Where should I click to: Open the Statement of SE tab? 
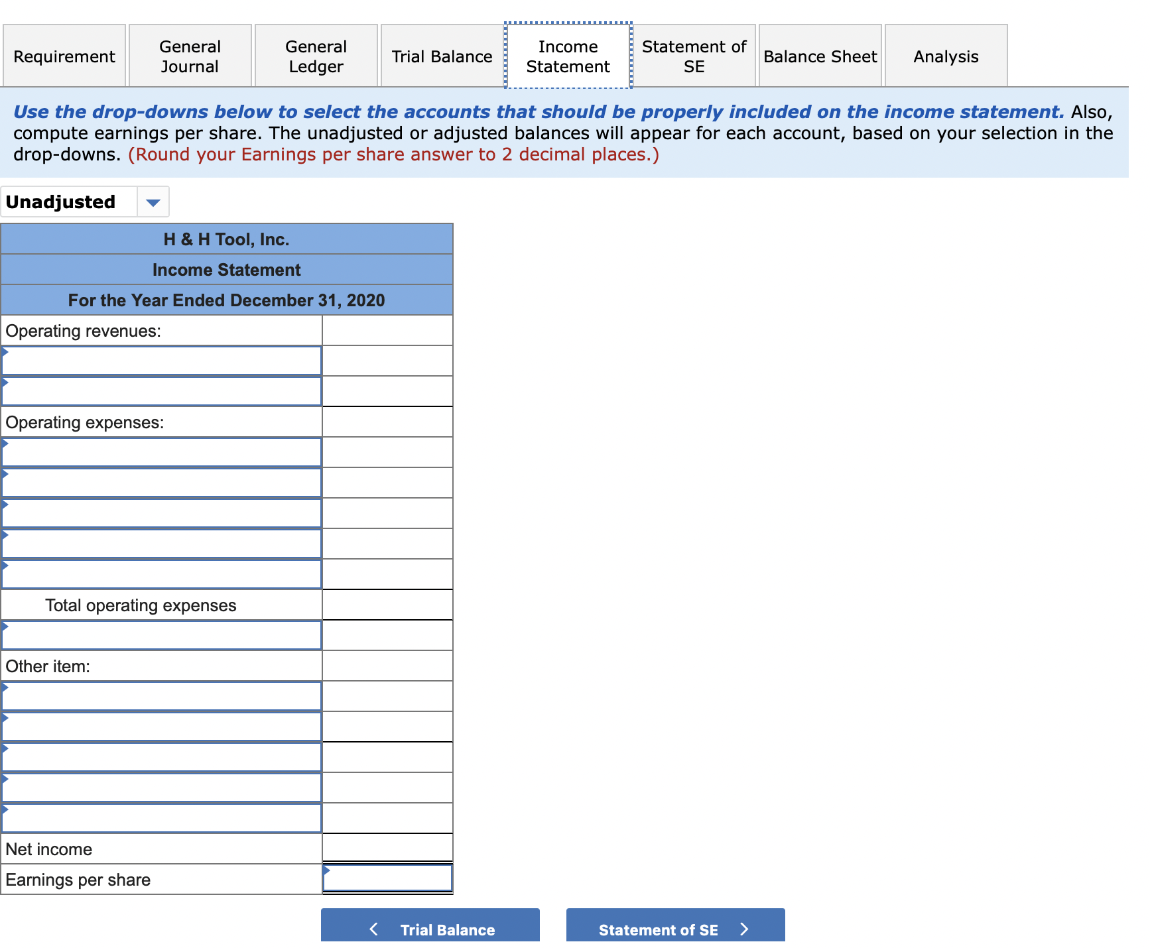(x=694, y=56)
